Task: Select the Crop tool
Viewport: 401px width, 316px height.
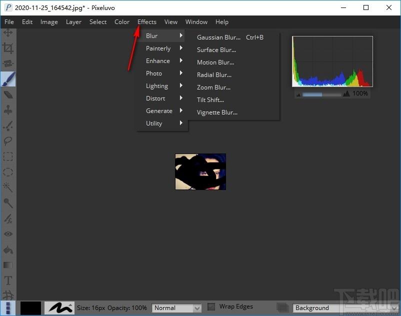Action: [x=8, y=48]
